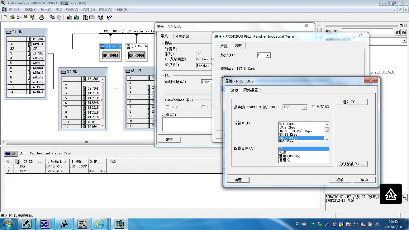Select the CPU 3 row in rack (0) UR
Screen dimensions: 409x230
tap(26, 44)
